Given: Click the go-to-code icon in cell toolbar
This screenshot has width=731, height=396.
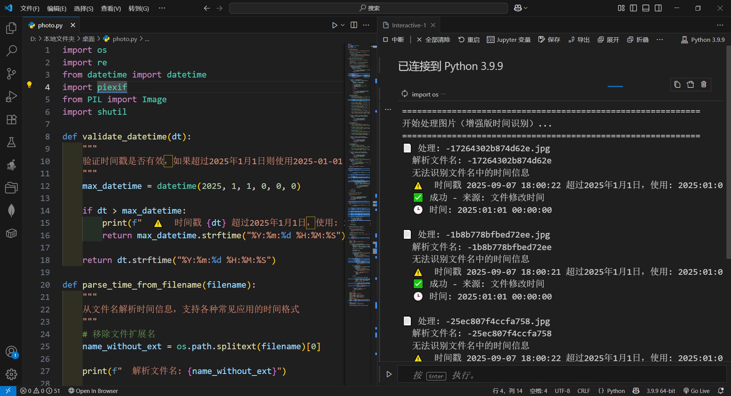Looking at the screenshot, I should coord(690,84).
